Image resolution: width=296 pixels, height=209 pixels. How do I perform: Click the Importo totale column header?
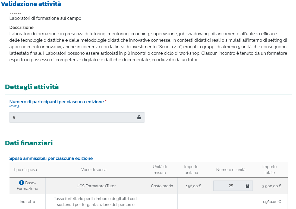269,170
